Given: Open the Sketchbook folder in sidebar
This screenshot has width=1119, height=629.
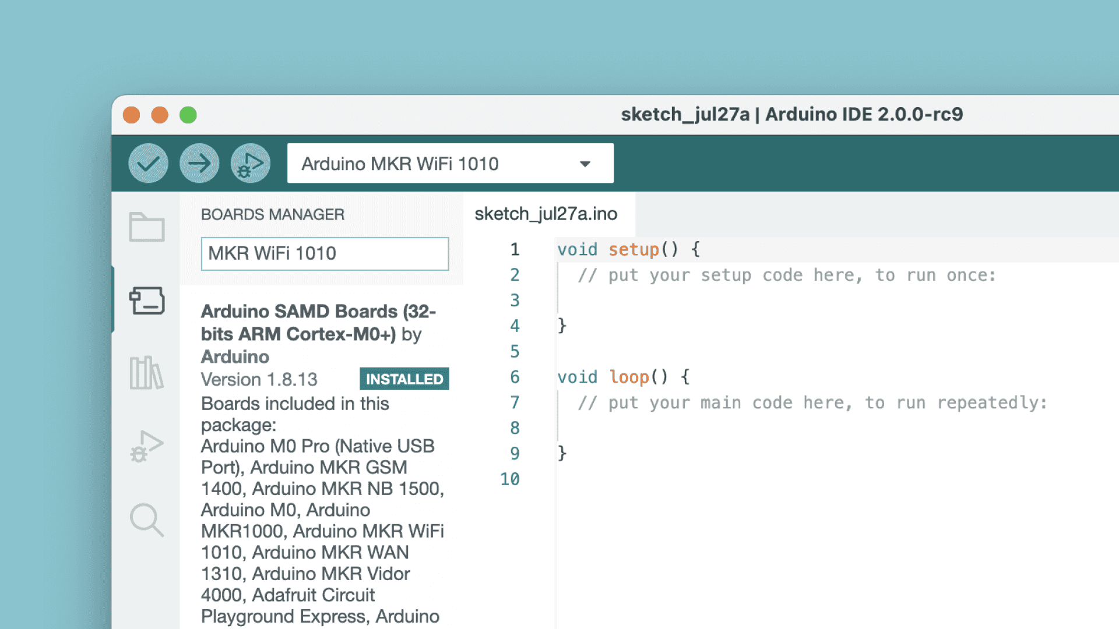Looking at the screenshot, I should pos(146,227).
